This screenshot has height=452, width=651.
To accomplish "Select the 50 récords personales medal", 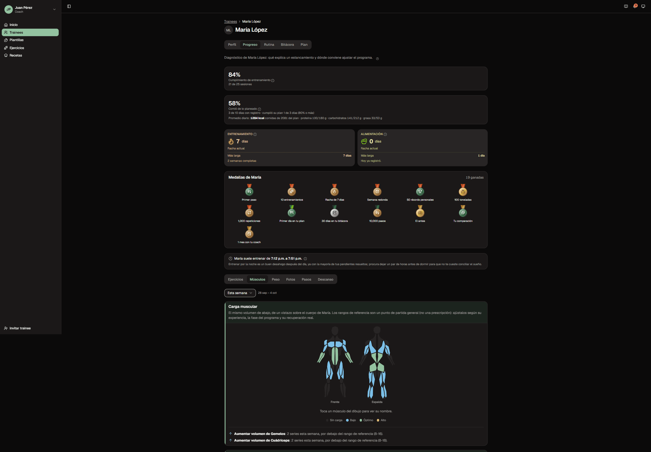I will pos(420,193).
